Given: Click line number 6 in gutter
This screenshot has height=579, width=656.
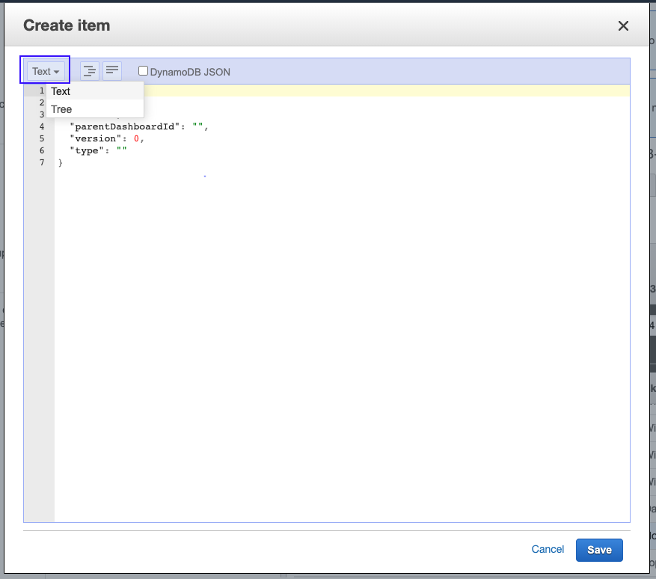Looking at the screenshot, I should 42,150.
